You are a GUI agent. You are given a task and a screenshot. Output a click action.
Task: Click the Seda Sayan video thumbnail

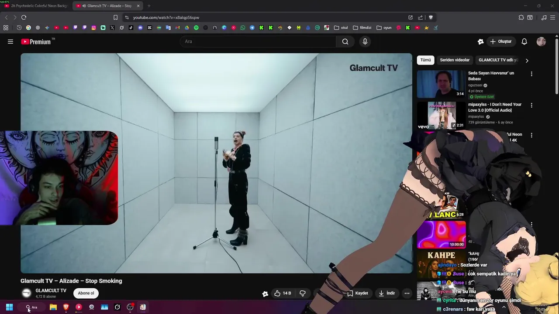click(442, 84)
